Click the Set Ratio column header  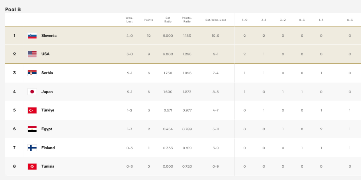(168, 19)
